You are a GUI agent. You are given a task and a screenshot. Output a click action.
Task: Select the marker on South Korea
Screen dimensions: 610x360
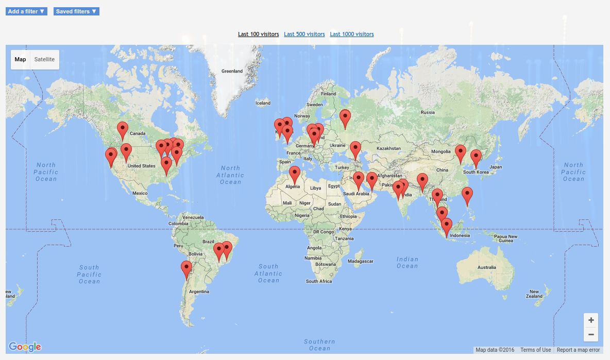pos(476,157)
